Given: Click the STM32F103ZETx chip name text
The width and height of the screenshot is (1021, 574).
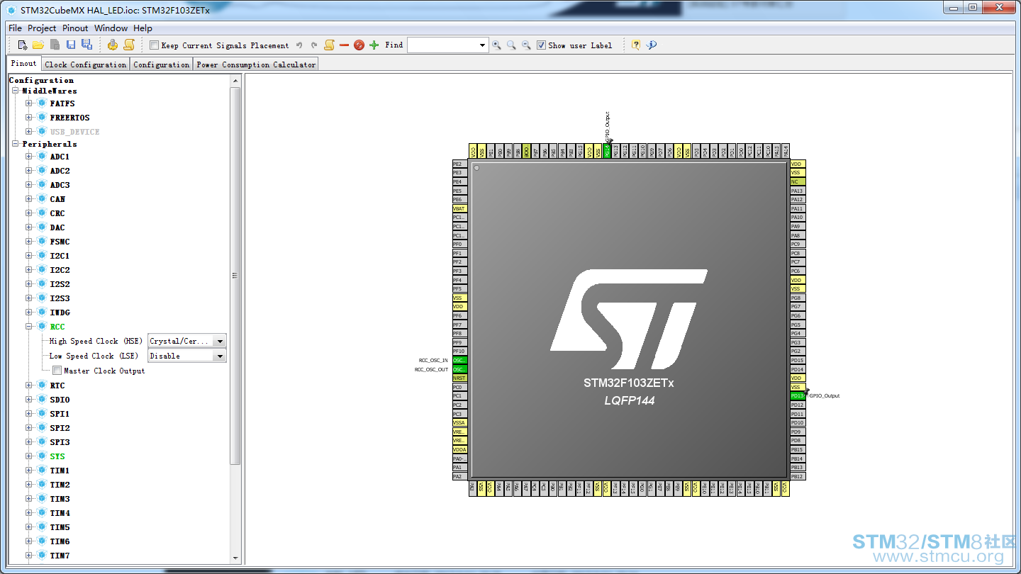Looking at the screenshot, I should click(x=629, y=383).
